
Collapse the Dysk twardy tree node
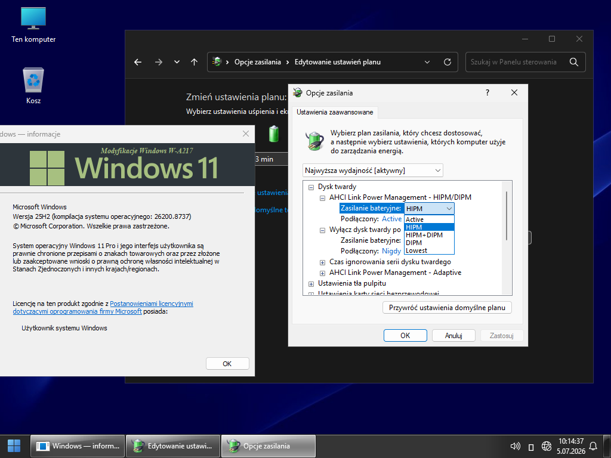click(x=311, y=187)
